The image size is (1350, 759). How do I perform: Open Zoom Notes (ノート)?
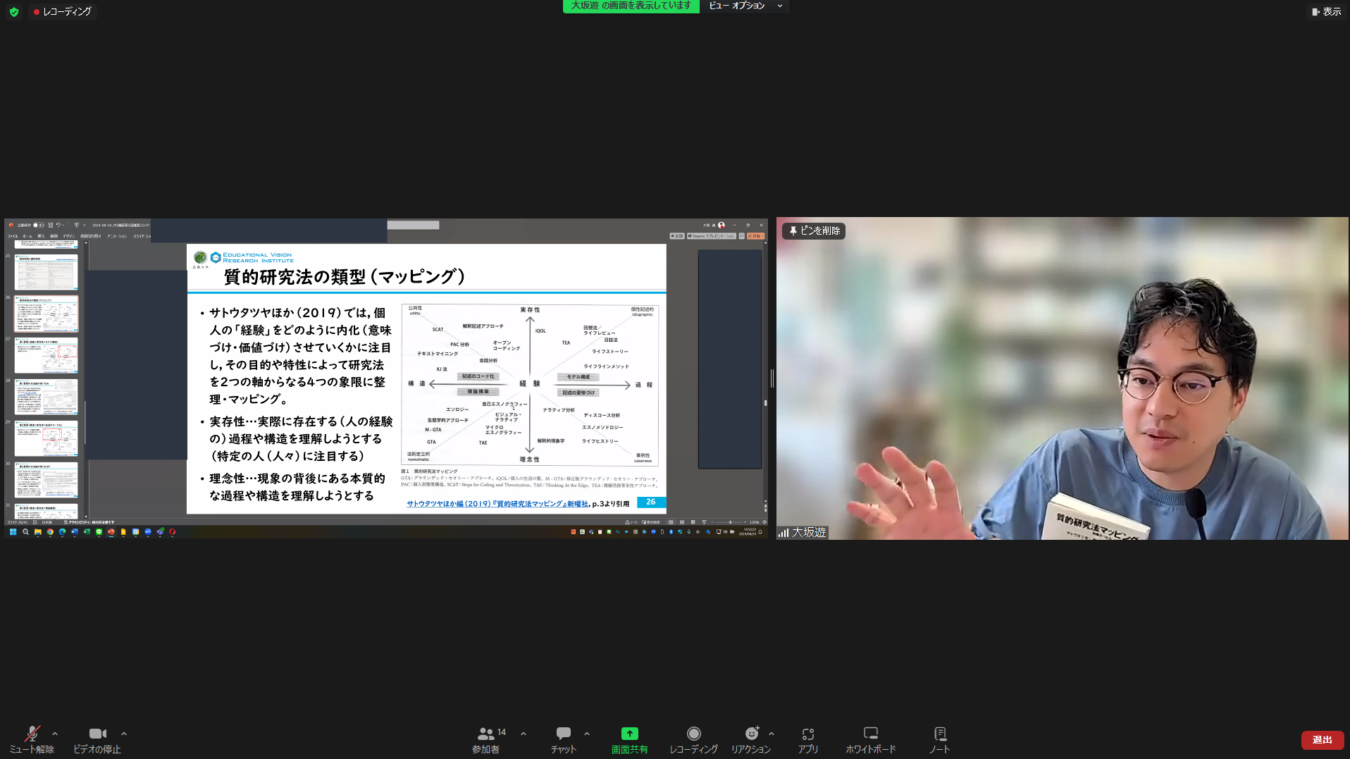coord(939,739)
